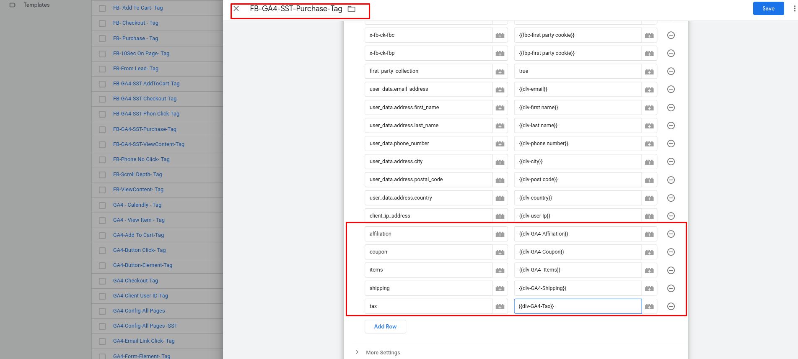Image resolution: width=798 pixels, height=359 pixels.
Task: Click the tag name title to rename
Action: click(296, 9)
